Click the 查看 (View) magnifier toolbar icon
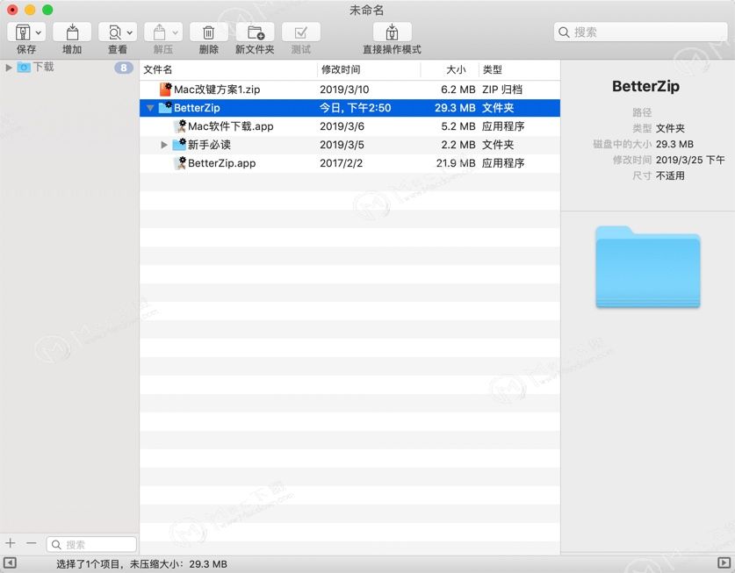The height and width of the screenshot is (573, 735). point(114,32)
